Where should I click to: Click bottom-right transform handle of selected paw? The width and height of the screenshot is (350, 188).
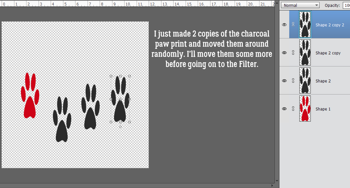[130, 122]
